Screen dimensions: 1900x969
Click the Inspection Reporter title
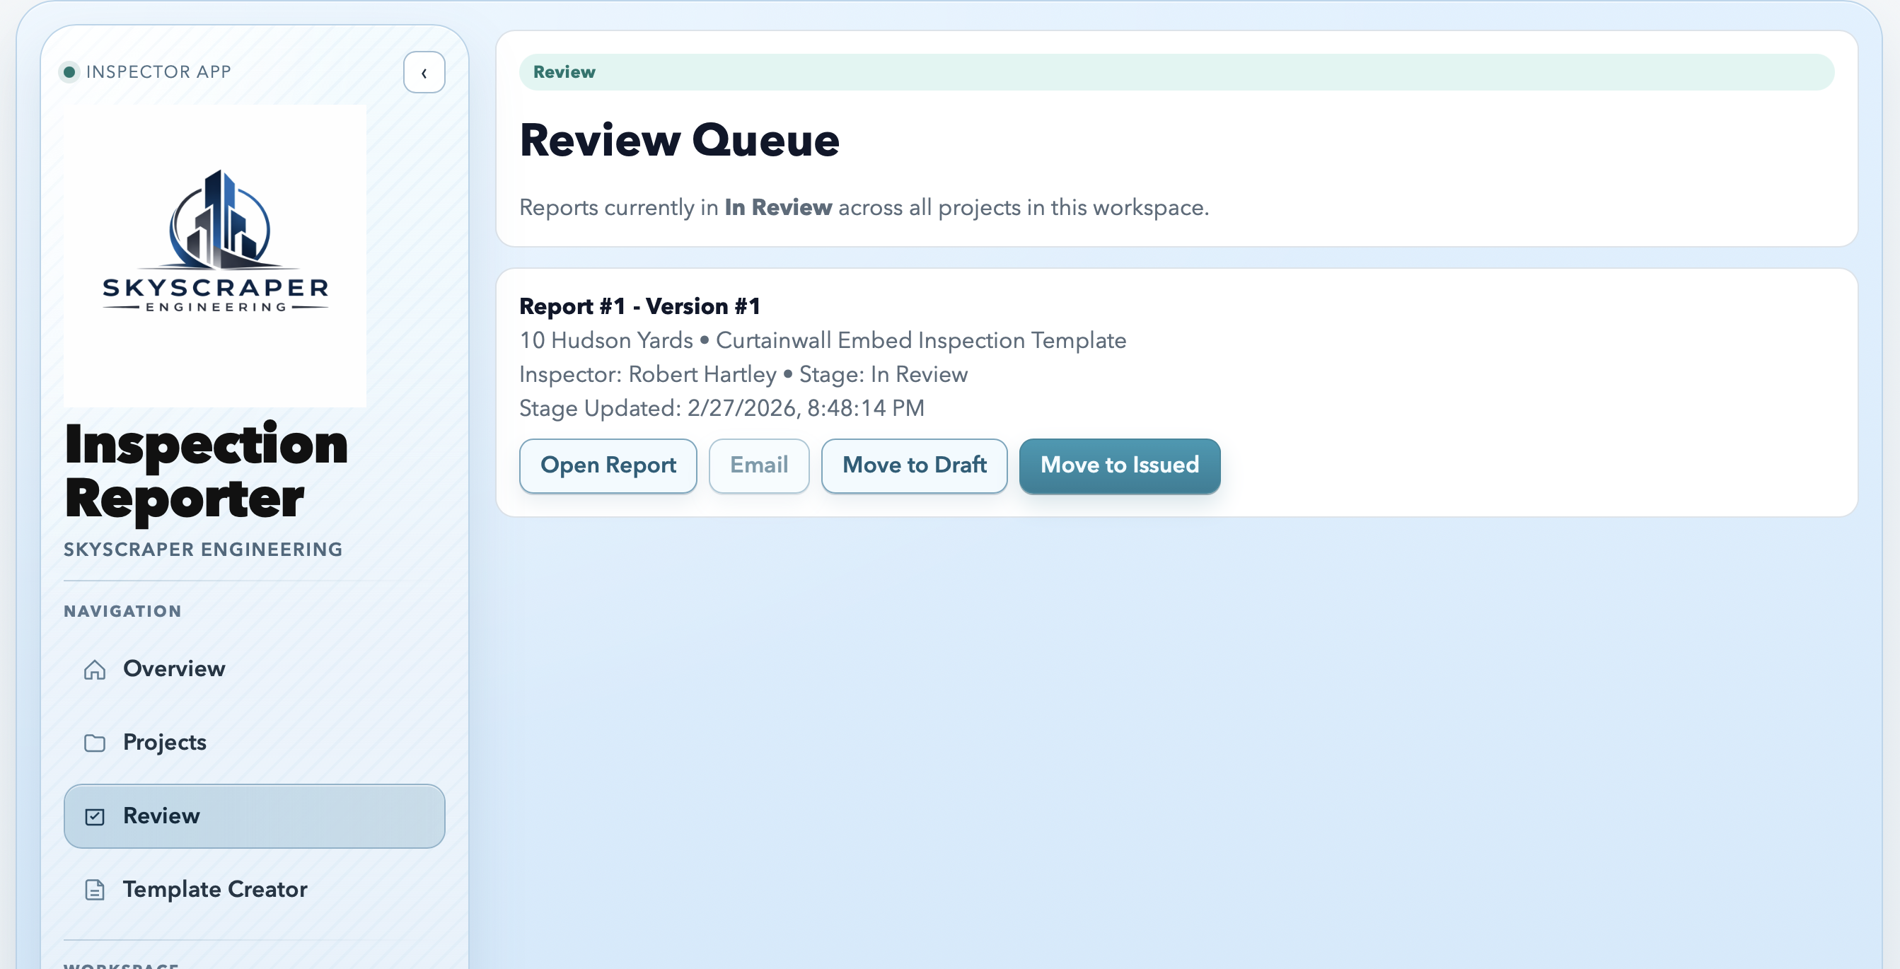[x=205, y=472]
